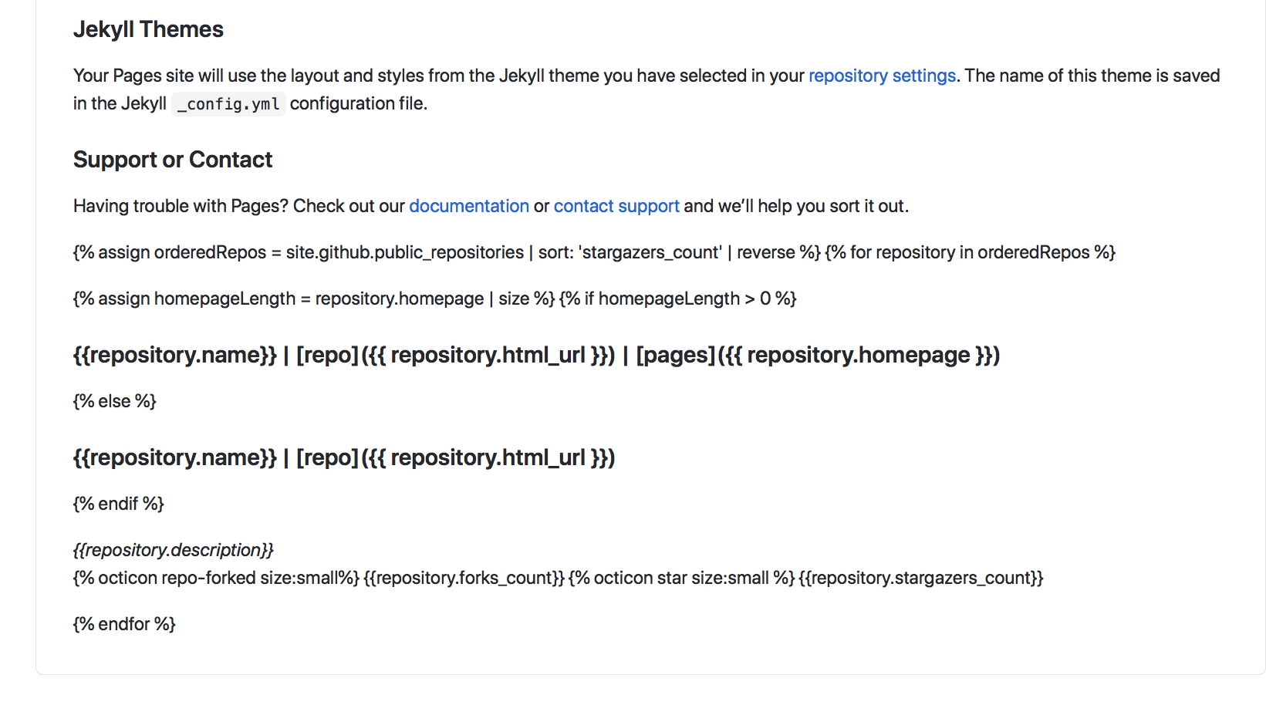This screenshot has height=712, width=1266.
Task: Open the repository settings link
Action: (x=882, y=76)
